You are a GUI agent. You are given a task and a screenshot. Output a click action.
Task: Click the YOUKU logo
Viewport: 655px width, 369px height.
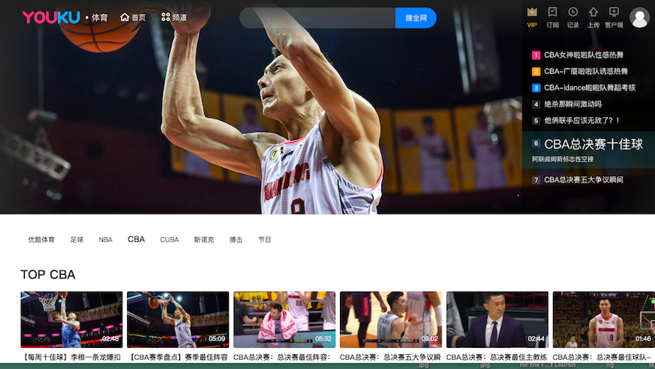click(51, 17)
